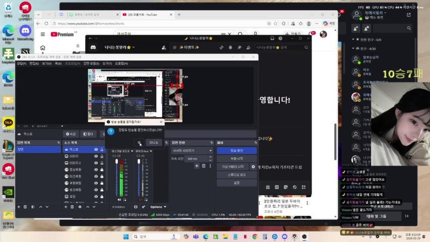Open the 장면 모음 menu in OBS
Image resolution: width=430 pixels, height=242 pixels.
[x=91, y=64]
